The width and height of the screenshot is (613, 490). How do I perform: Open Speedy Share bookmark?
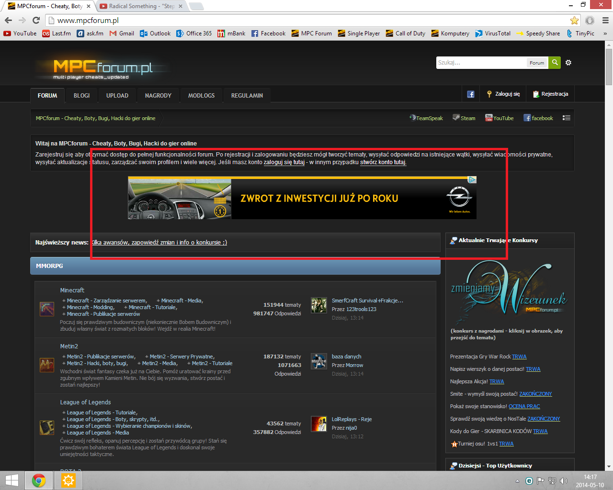(x=538, y=33)
